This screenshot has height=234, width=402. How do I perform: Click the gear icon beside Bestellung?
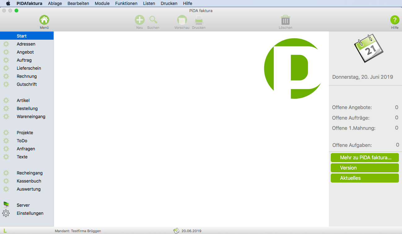pyautogui.click(x=6, y=108)
